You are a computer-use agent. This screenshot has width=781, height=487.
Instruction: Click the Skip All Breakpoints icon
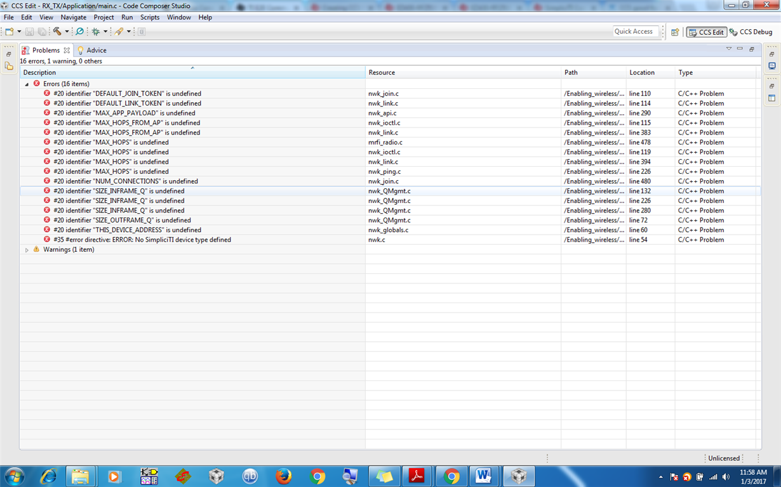pos(79,32)
